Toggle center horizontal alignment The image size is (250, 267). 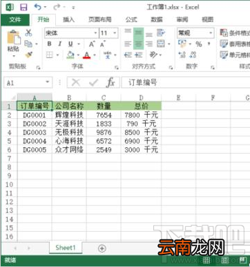coord(138,44)
